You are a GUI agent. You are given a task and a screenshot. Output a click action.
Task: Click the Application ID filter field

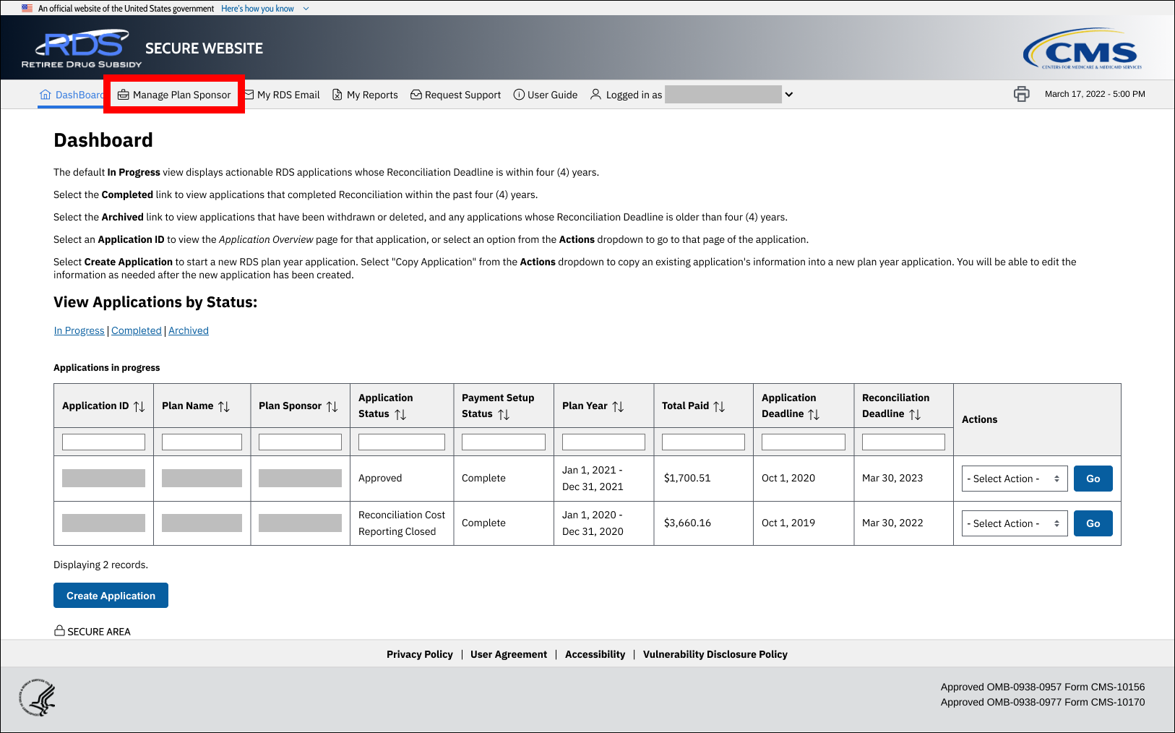pos(103,442)
